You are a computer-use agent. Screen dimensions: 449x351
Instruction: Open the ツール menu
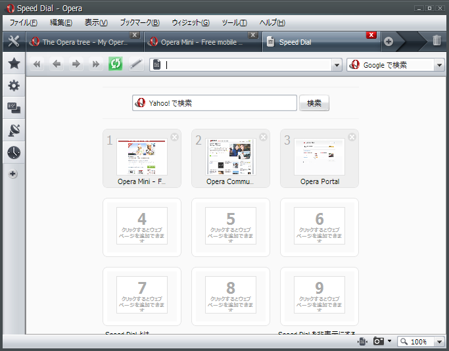235,22
